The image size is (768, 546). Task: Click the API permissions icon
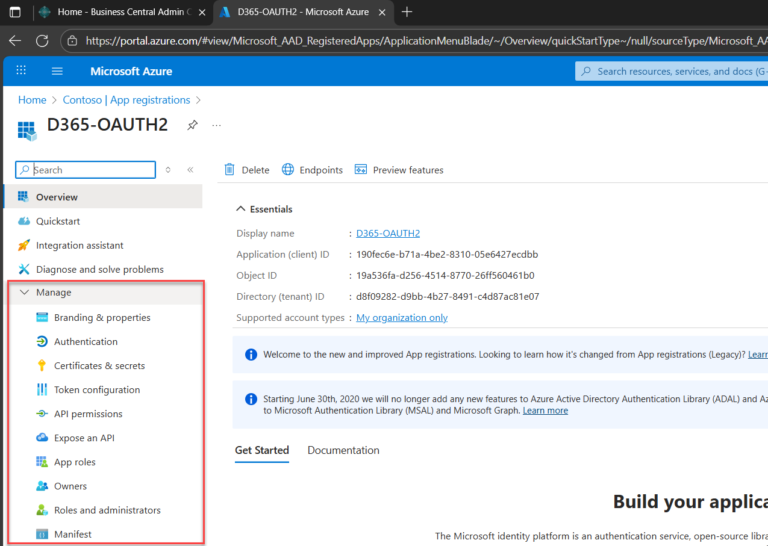[42, 414]
